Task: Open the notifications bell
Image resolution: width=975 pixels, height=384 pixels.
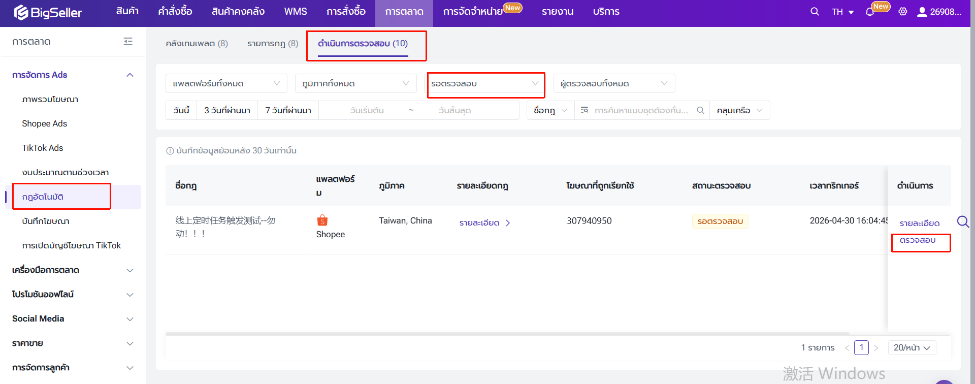Action: [870, 12]
